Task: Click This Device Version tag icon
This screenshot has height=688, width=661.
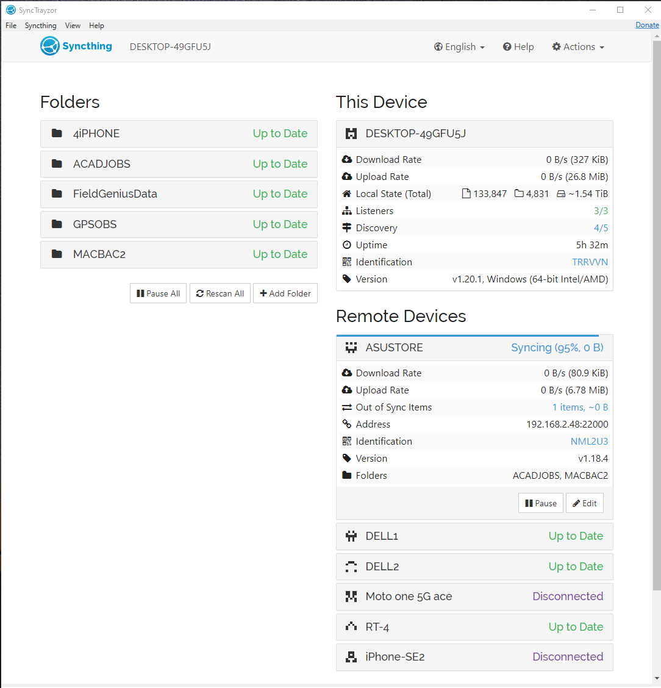Action: pos(347,279)
